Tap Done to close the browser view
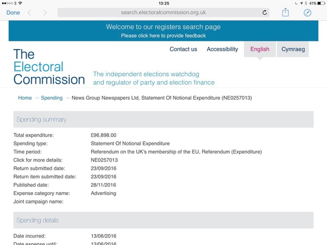 [x=13, y=13]
